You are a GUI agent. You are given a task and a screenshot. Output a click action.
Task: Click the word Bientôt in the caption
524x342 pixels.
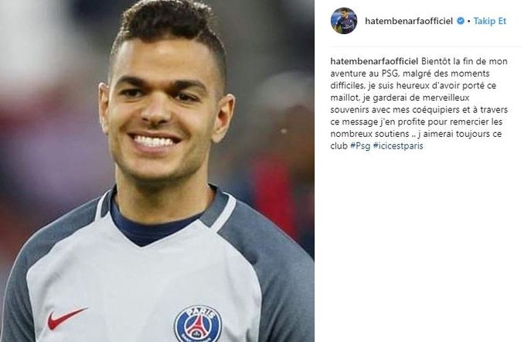click(436, 61)
